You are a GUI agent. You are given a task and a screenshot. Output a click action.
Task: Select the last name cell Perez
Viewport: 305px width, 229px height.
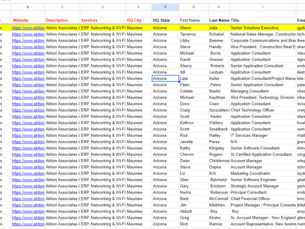tap(219, 142)
